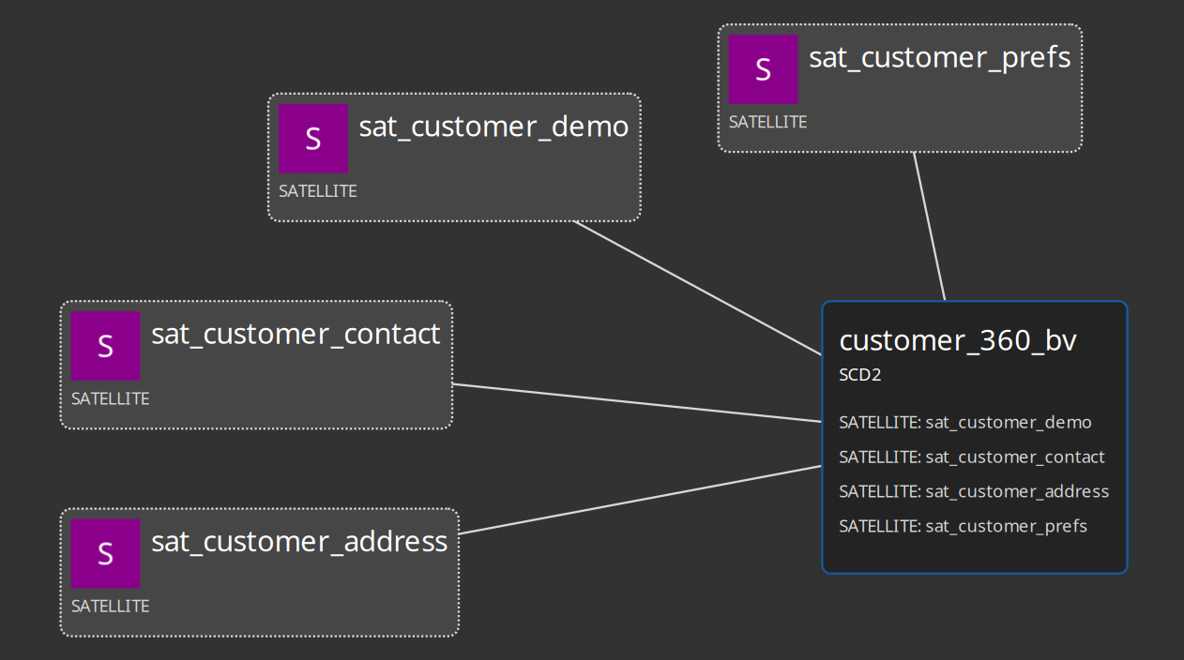This screenshot has height=660, width=1184.
Task: Click the 'SATELLITE: sat_customer_demo' row
Action: (965, 423)
